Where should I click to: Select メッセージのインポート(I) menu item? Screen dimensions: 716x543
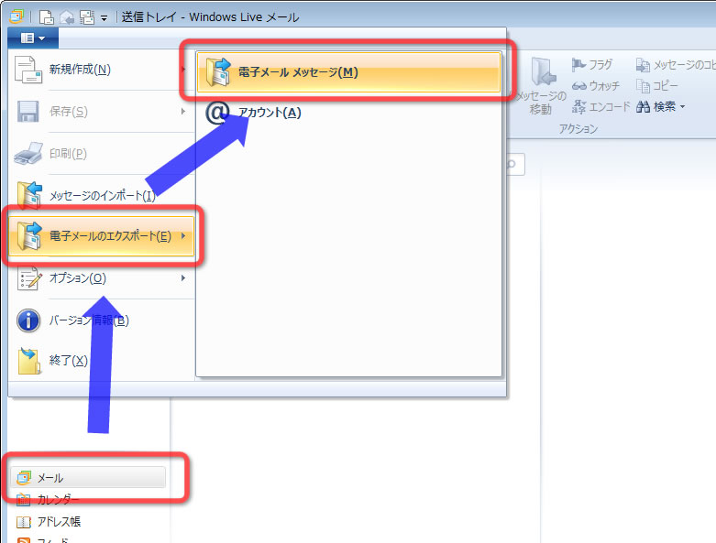(102, 195)
